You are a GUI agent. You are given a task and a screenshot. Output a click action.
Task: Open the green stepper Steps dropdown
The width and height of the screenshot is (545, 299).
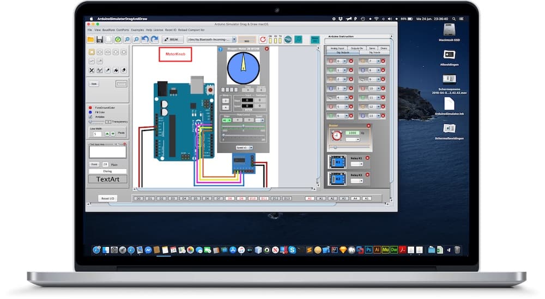[227, 120]
